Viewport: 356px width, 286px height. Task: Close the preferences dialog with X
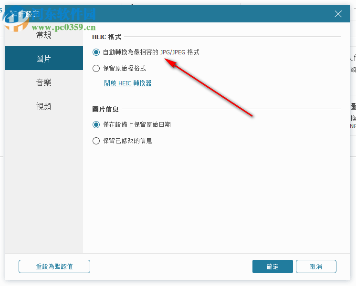click(338, 14)
